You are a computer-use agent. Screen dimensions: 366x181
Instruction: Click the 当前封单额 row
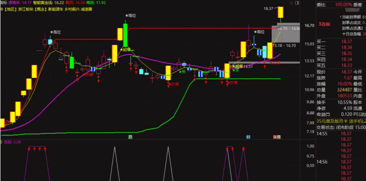(353, 17)
